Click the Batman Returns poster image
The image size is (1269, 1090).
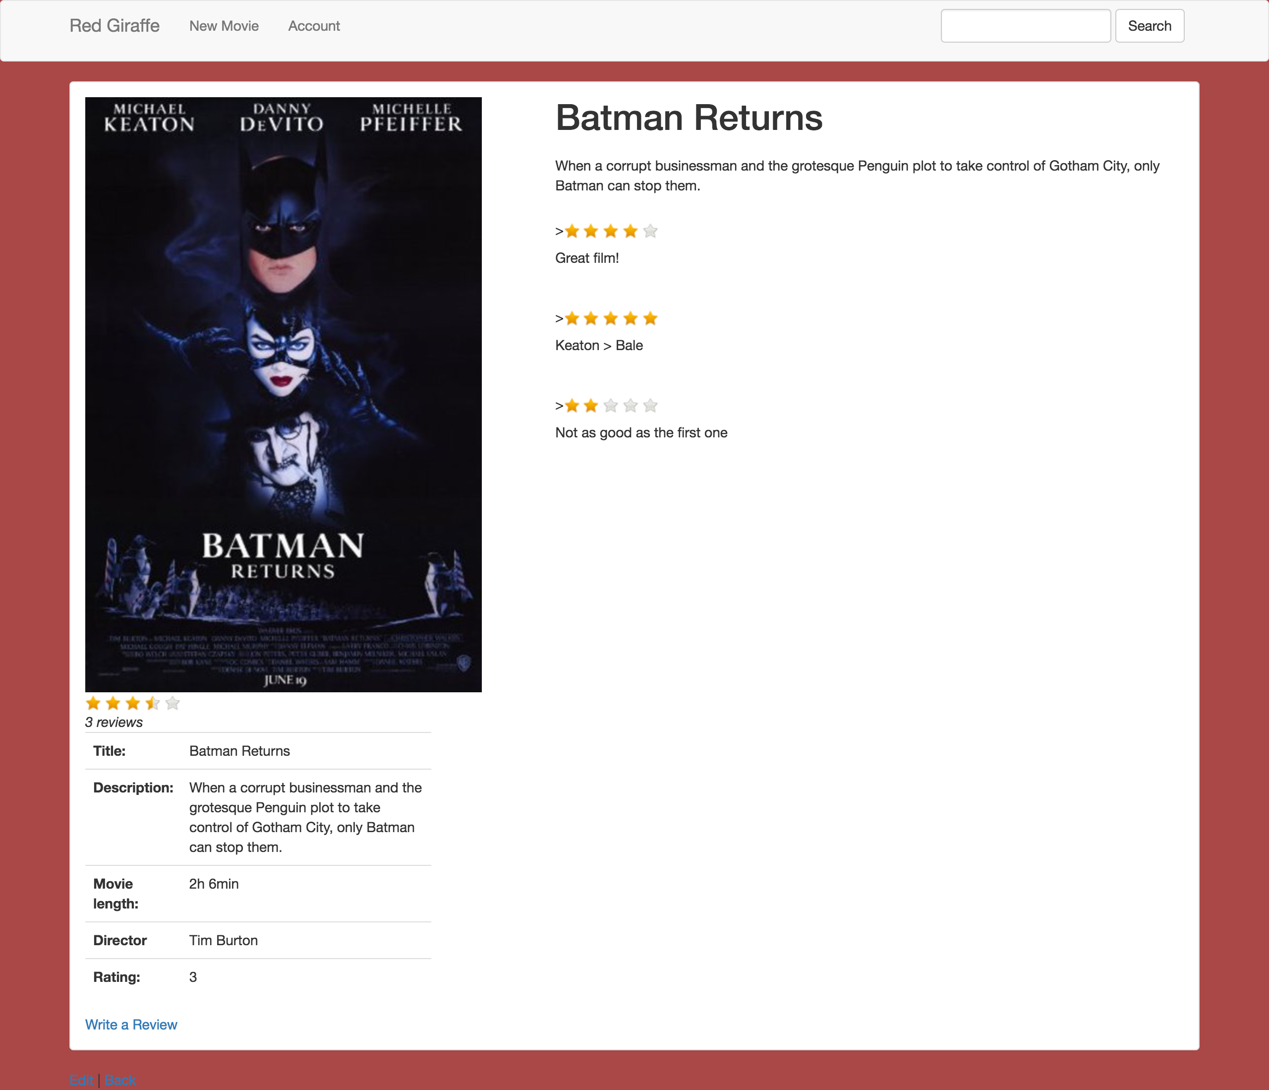[x=284, y=395]
